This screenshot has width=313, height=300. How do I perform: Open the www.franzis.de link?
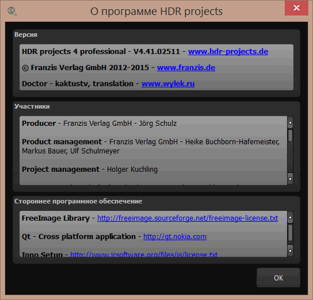186,68
